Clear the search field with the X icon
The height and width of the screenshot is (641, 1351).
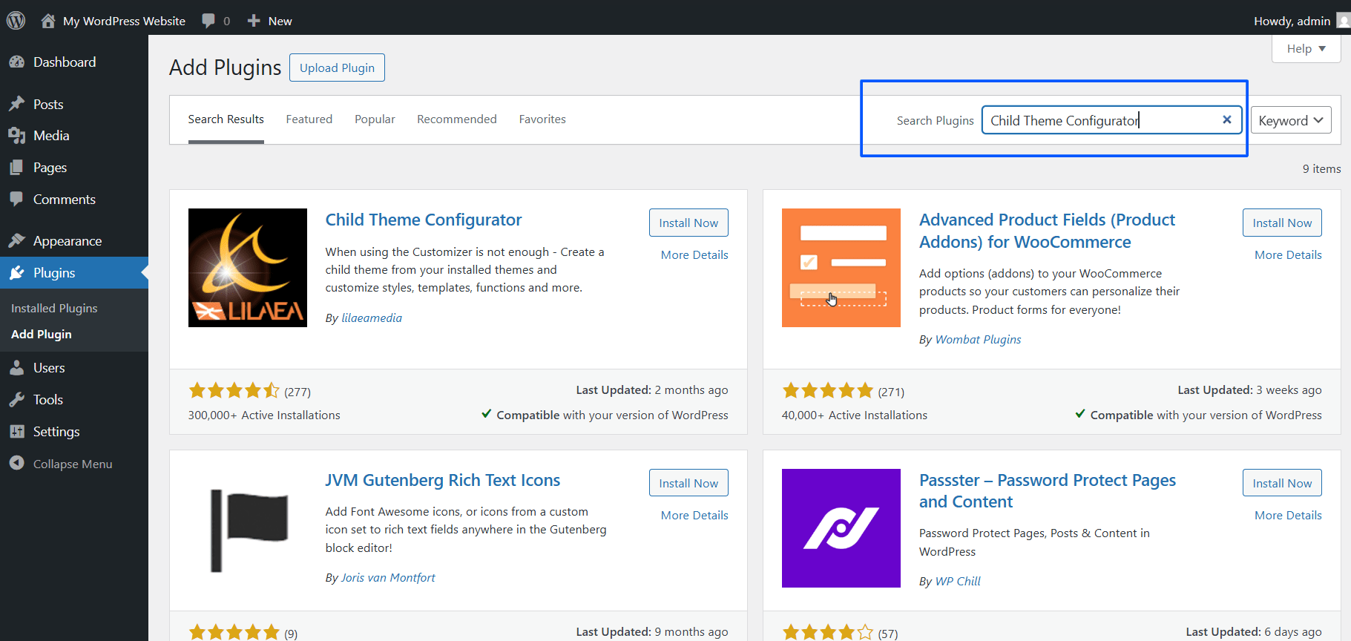pyautogui.click(x=1226, y=119)
